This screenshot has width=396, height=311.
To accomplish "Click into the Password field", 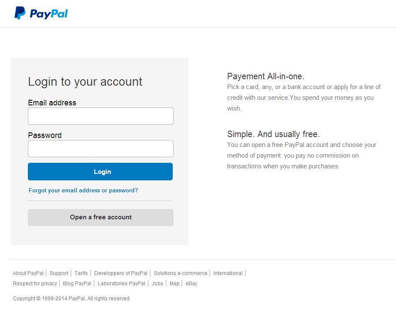I will tap(100, 149).
